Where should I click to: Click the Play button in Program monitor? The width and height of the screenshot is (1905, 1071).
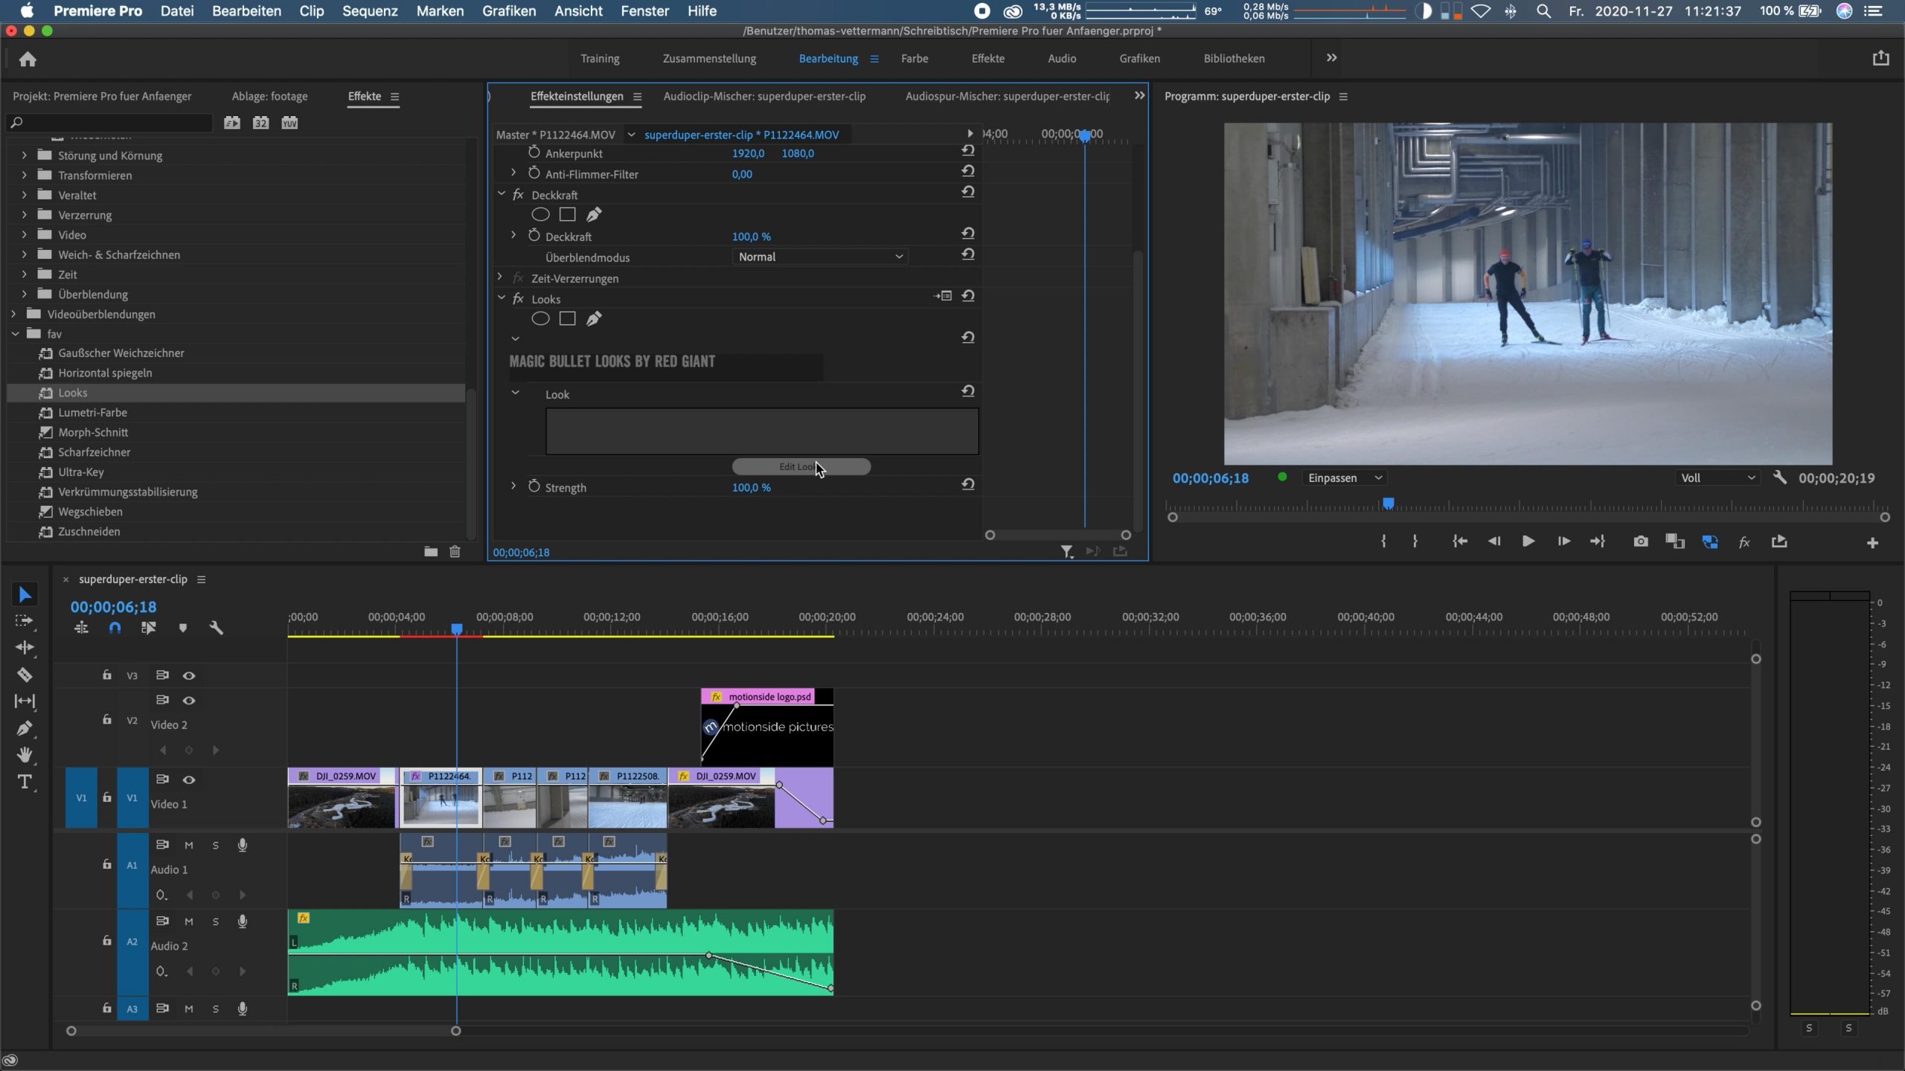click(x=1528, y=541)
